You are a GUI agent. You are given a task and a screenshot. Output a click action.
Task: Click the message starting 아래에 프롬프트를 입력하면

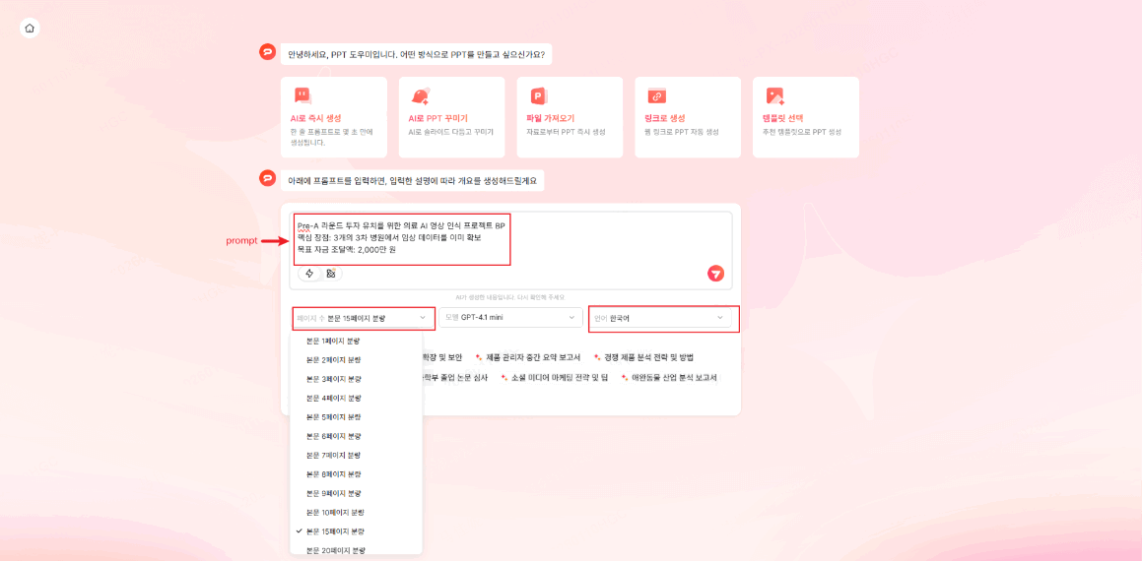click(x=412, y=181)
